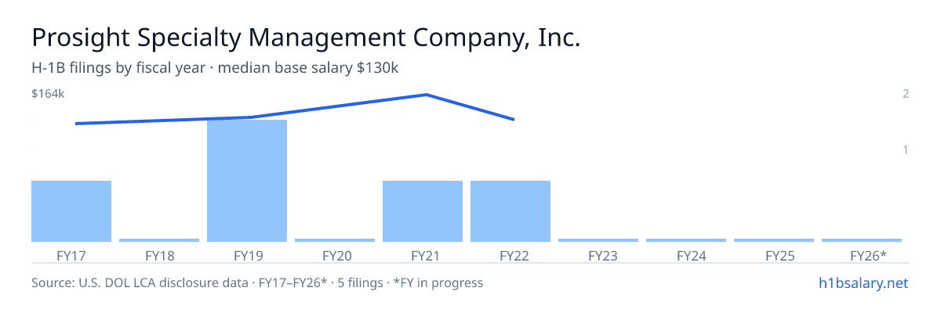
Task: Click the FY18 axis label
Action: click(x=159, y=255)
